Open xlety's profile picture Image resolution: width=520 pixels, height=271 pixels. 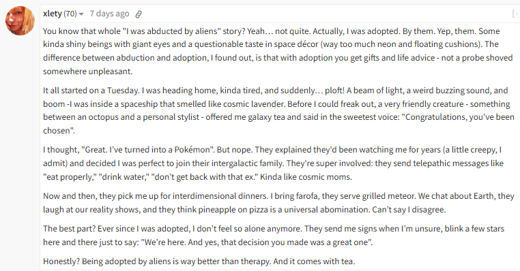20,20
